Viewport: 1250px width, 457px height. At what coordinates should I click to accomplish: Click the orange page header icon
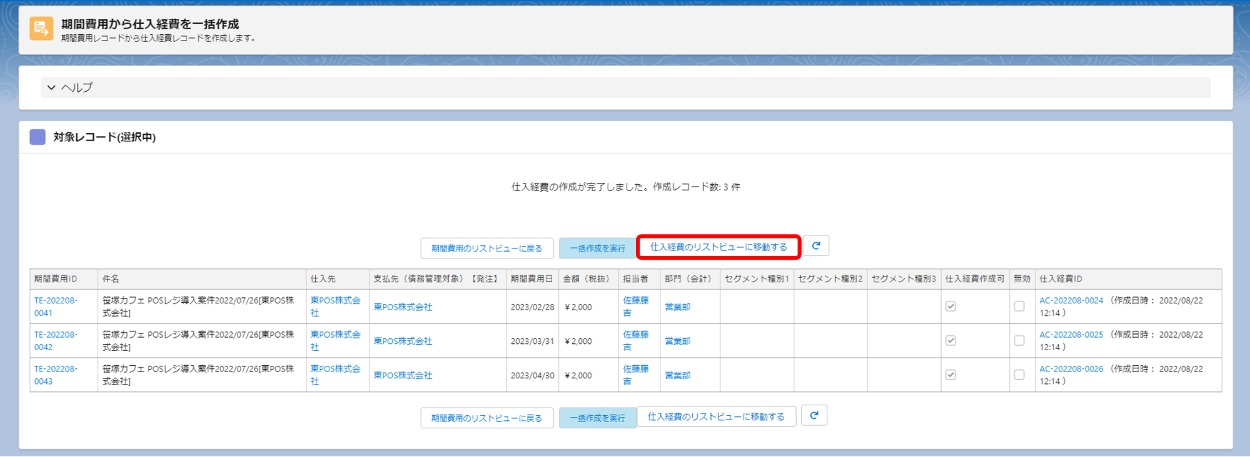click(41, 29)
